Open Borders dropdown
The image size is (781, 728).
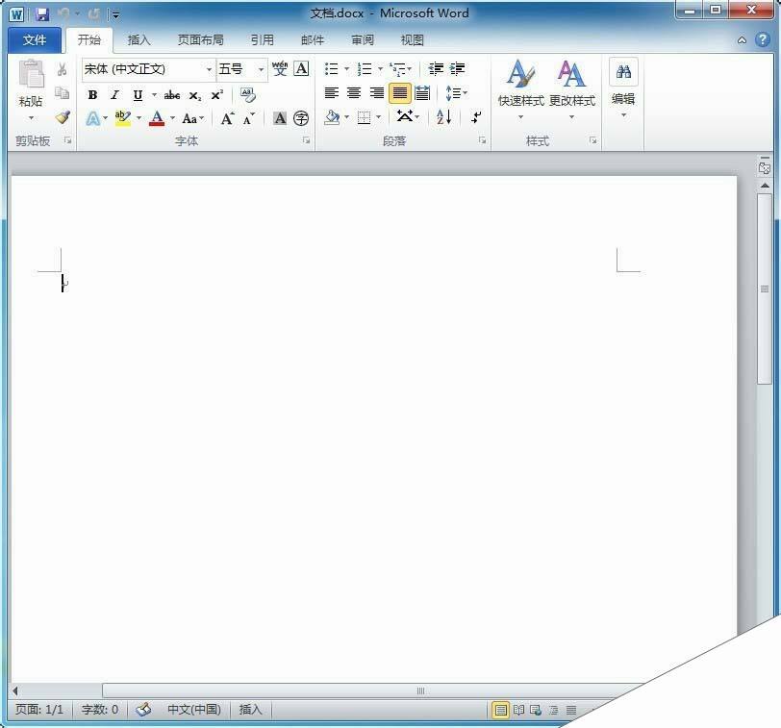click(x=379, y=117)
